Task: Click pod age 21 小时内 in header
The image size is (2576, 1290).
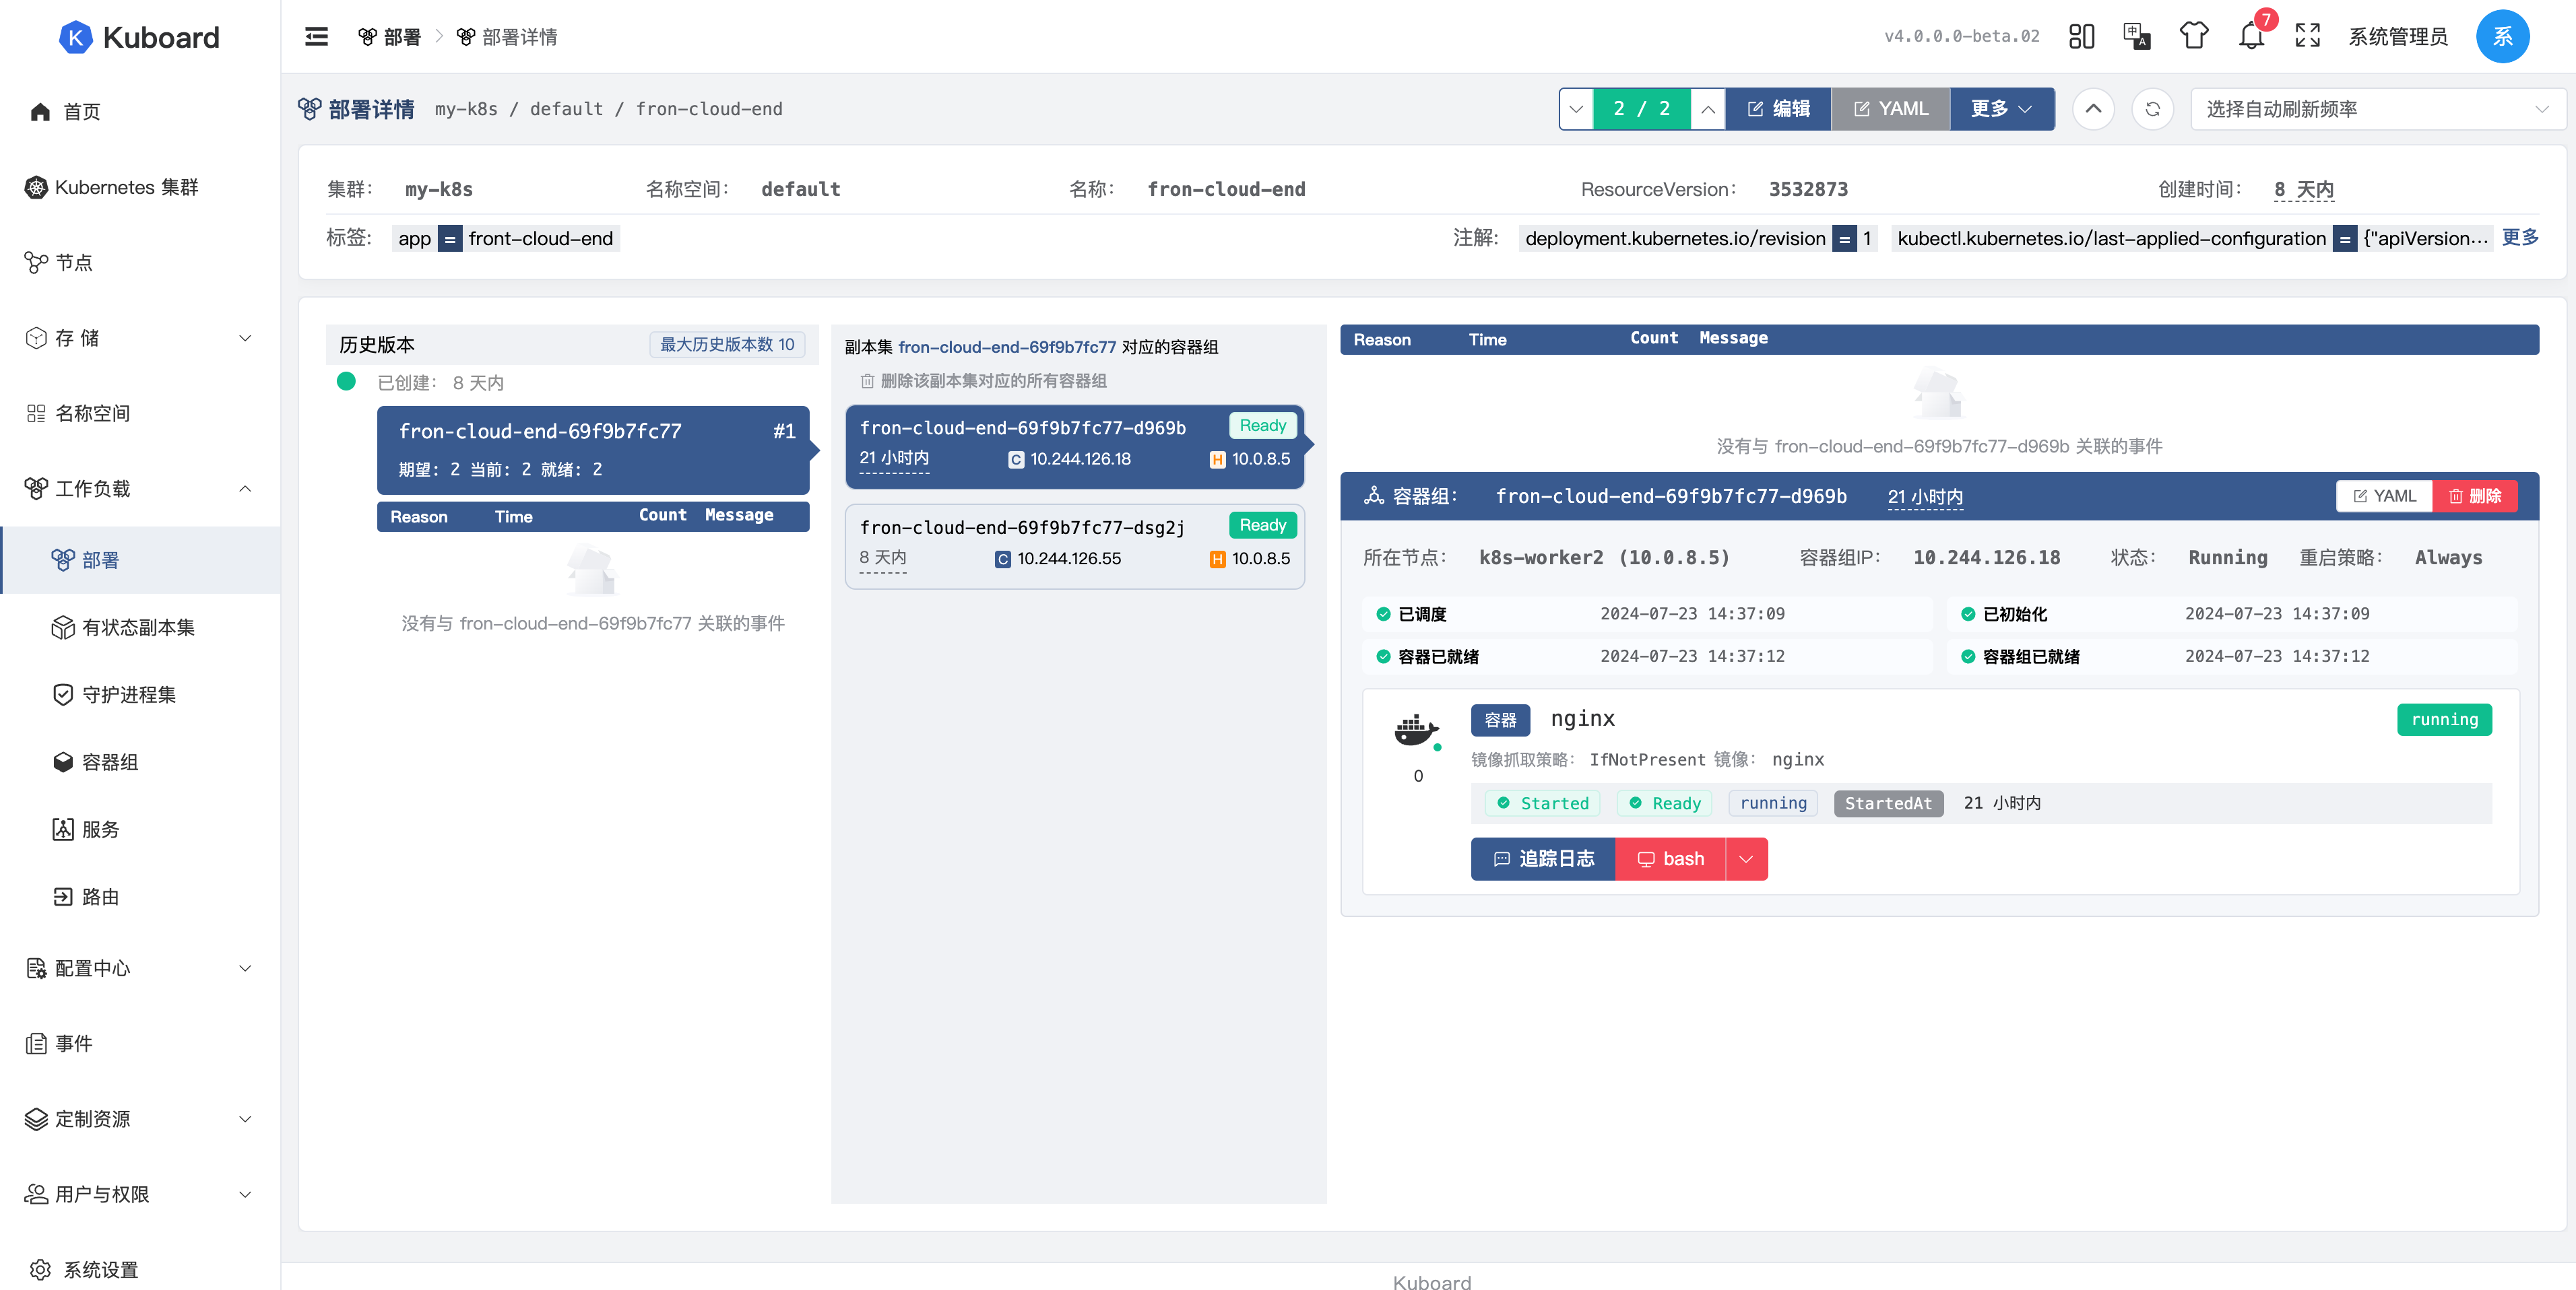Action: point(1925,497)
